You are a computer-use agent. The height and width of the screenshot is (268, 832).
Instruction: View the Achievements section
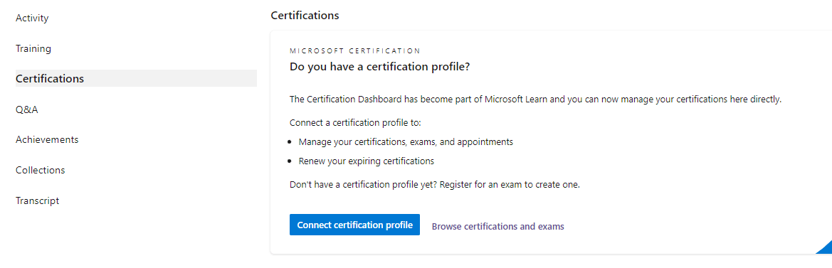click(47, 140)
